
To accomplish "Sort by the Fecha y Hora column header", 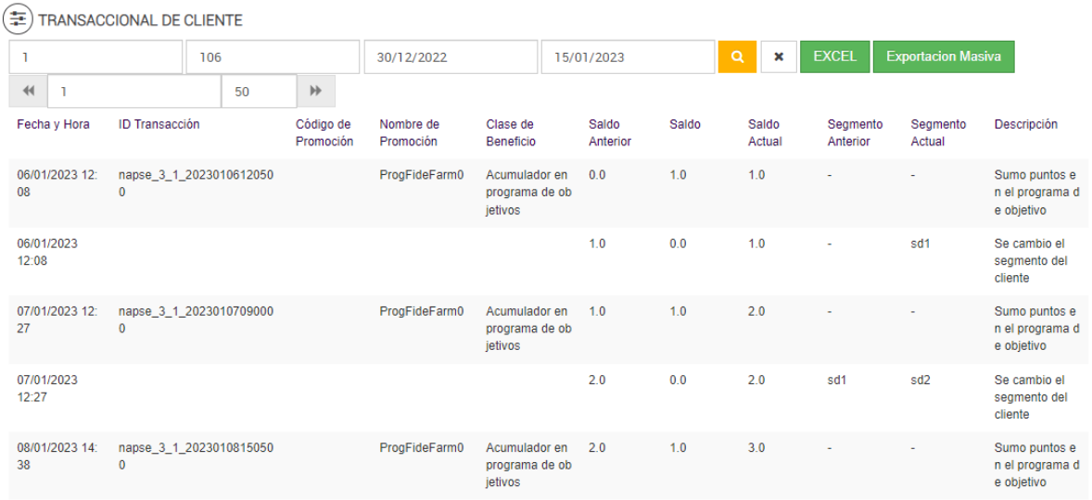I will 54,124.
